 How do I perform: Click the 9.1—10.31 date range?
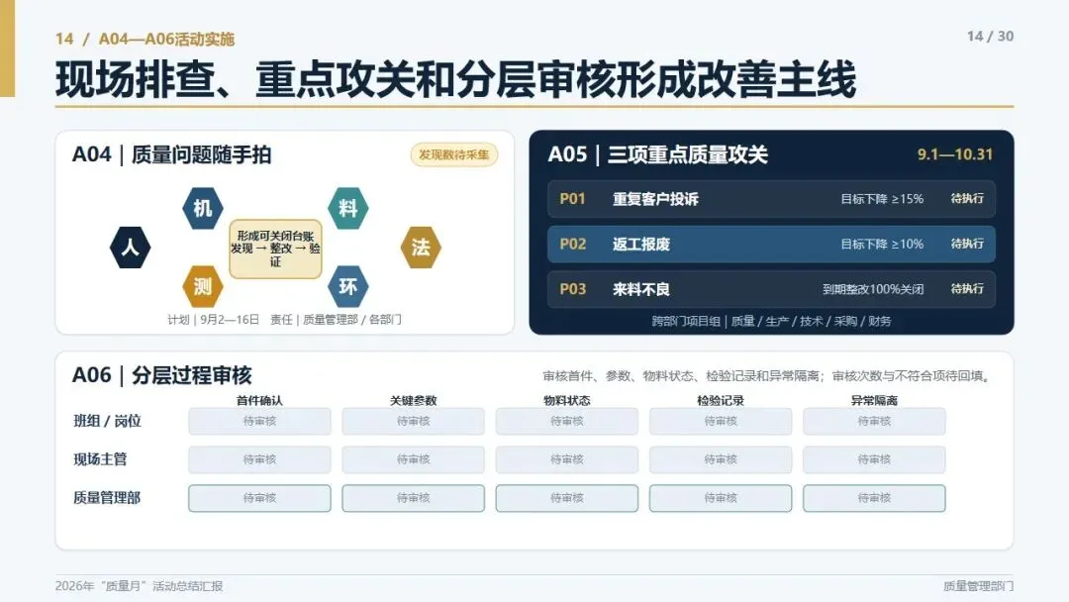point(954,154)
